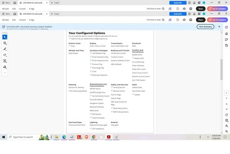
Task: Rotate the page view clockwise
Action: [227, 115]
